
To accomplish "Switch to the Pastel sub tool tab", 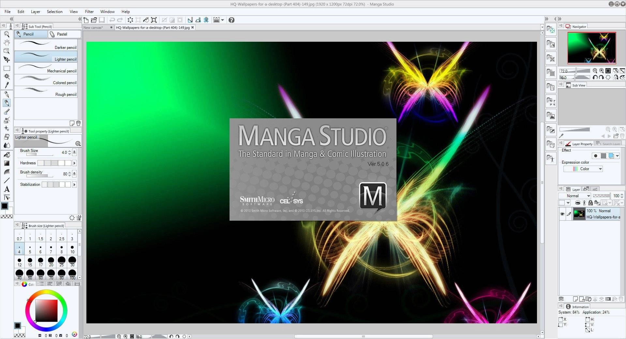I will pyautogui.click(x=65, y=34).
